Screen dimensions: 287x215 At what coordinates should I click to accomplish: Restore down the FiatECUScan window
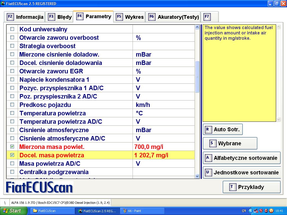(277, 3)
